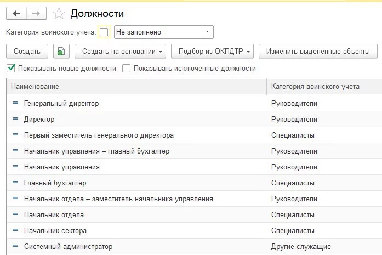Click the Не заполнено filter field
This screenshot has width=382, height=255.
[158, 32]
